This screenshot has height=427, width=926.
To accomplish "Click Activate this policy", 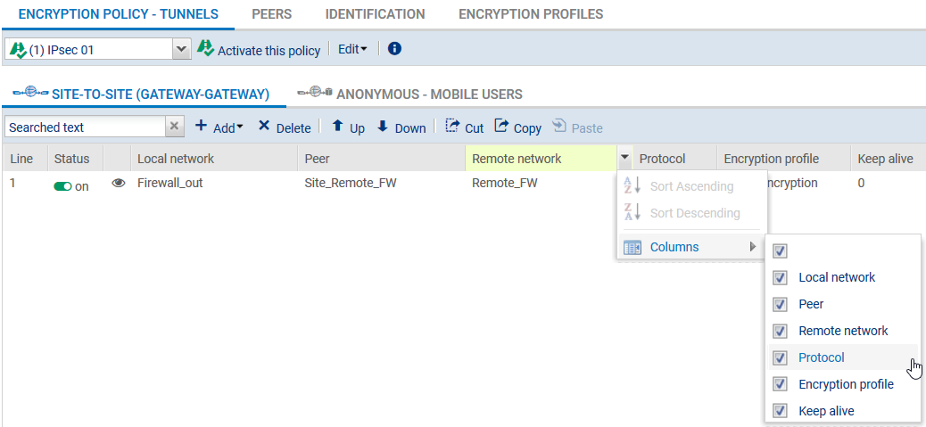I will coord(259,50).
